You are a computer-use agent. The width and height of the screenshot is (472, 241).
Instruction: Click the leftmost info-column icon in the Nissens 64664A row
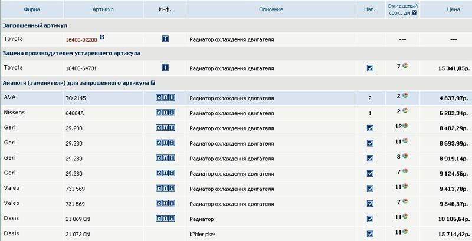pyautogui.click(x=159, y=112)
